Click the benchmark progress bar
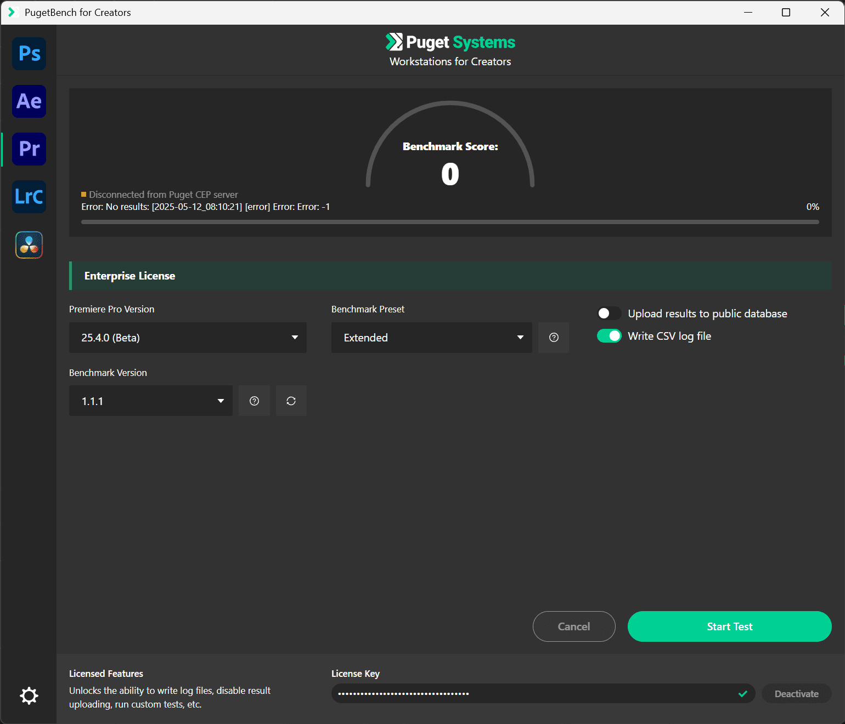The height and width of the screenshot is (724, 845). (x=450, y=222)
